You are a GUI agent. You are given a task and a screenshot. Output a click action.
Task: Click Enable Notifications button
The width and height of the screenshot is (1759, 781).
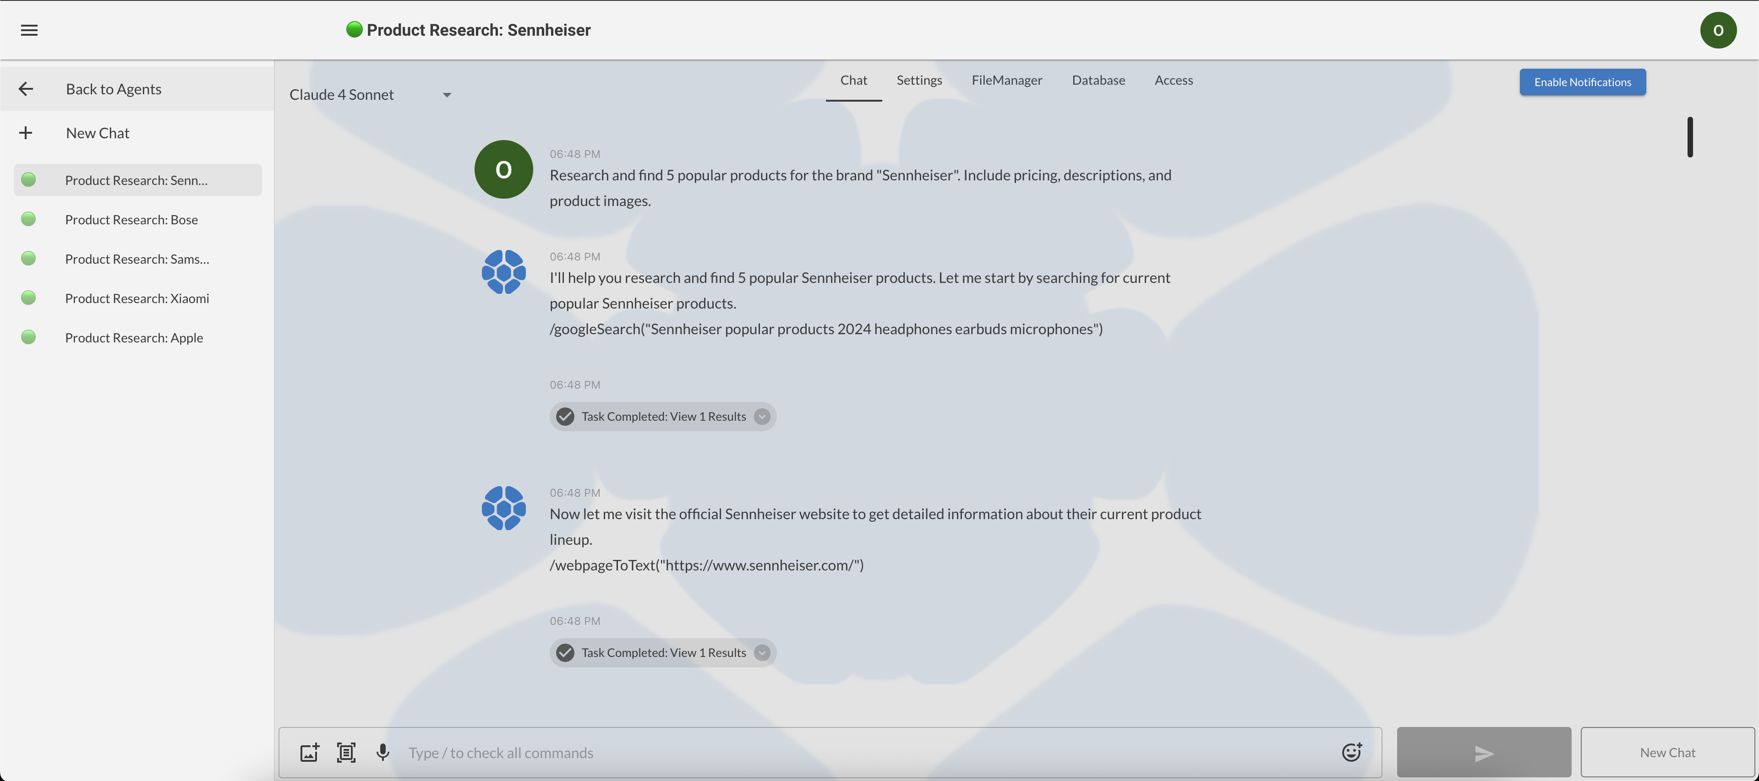pyautogui.click(x=1582, y=82)
